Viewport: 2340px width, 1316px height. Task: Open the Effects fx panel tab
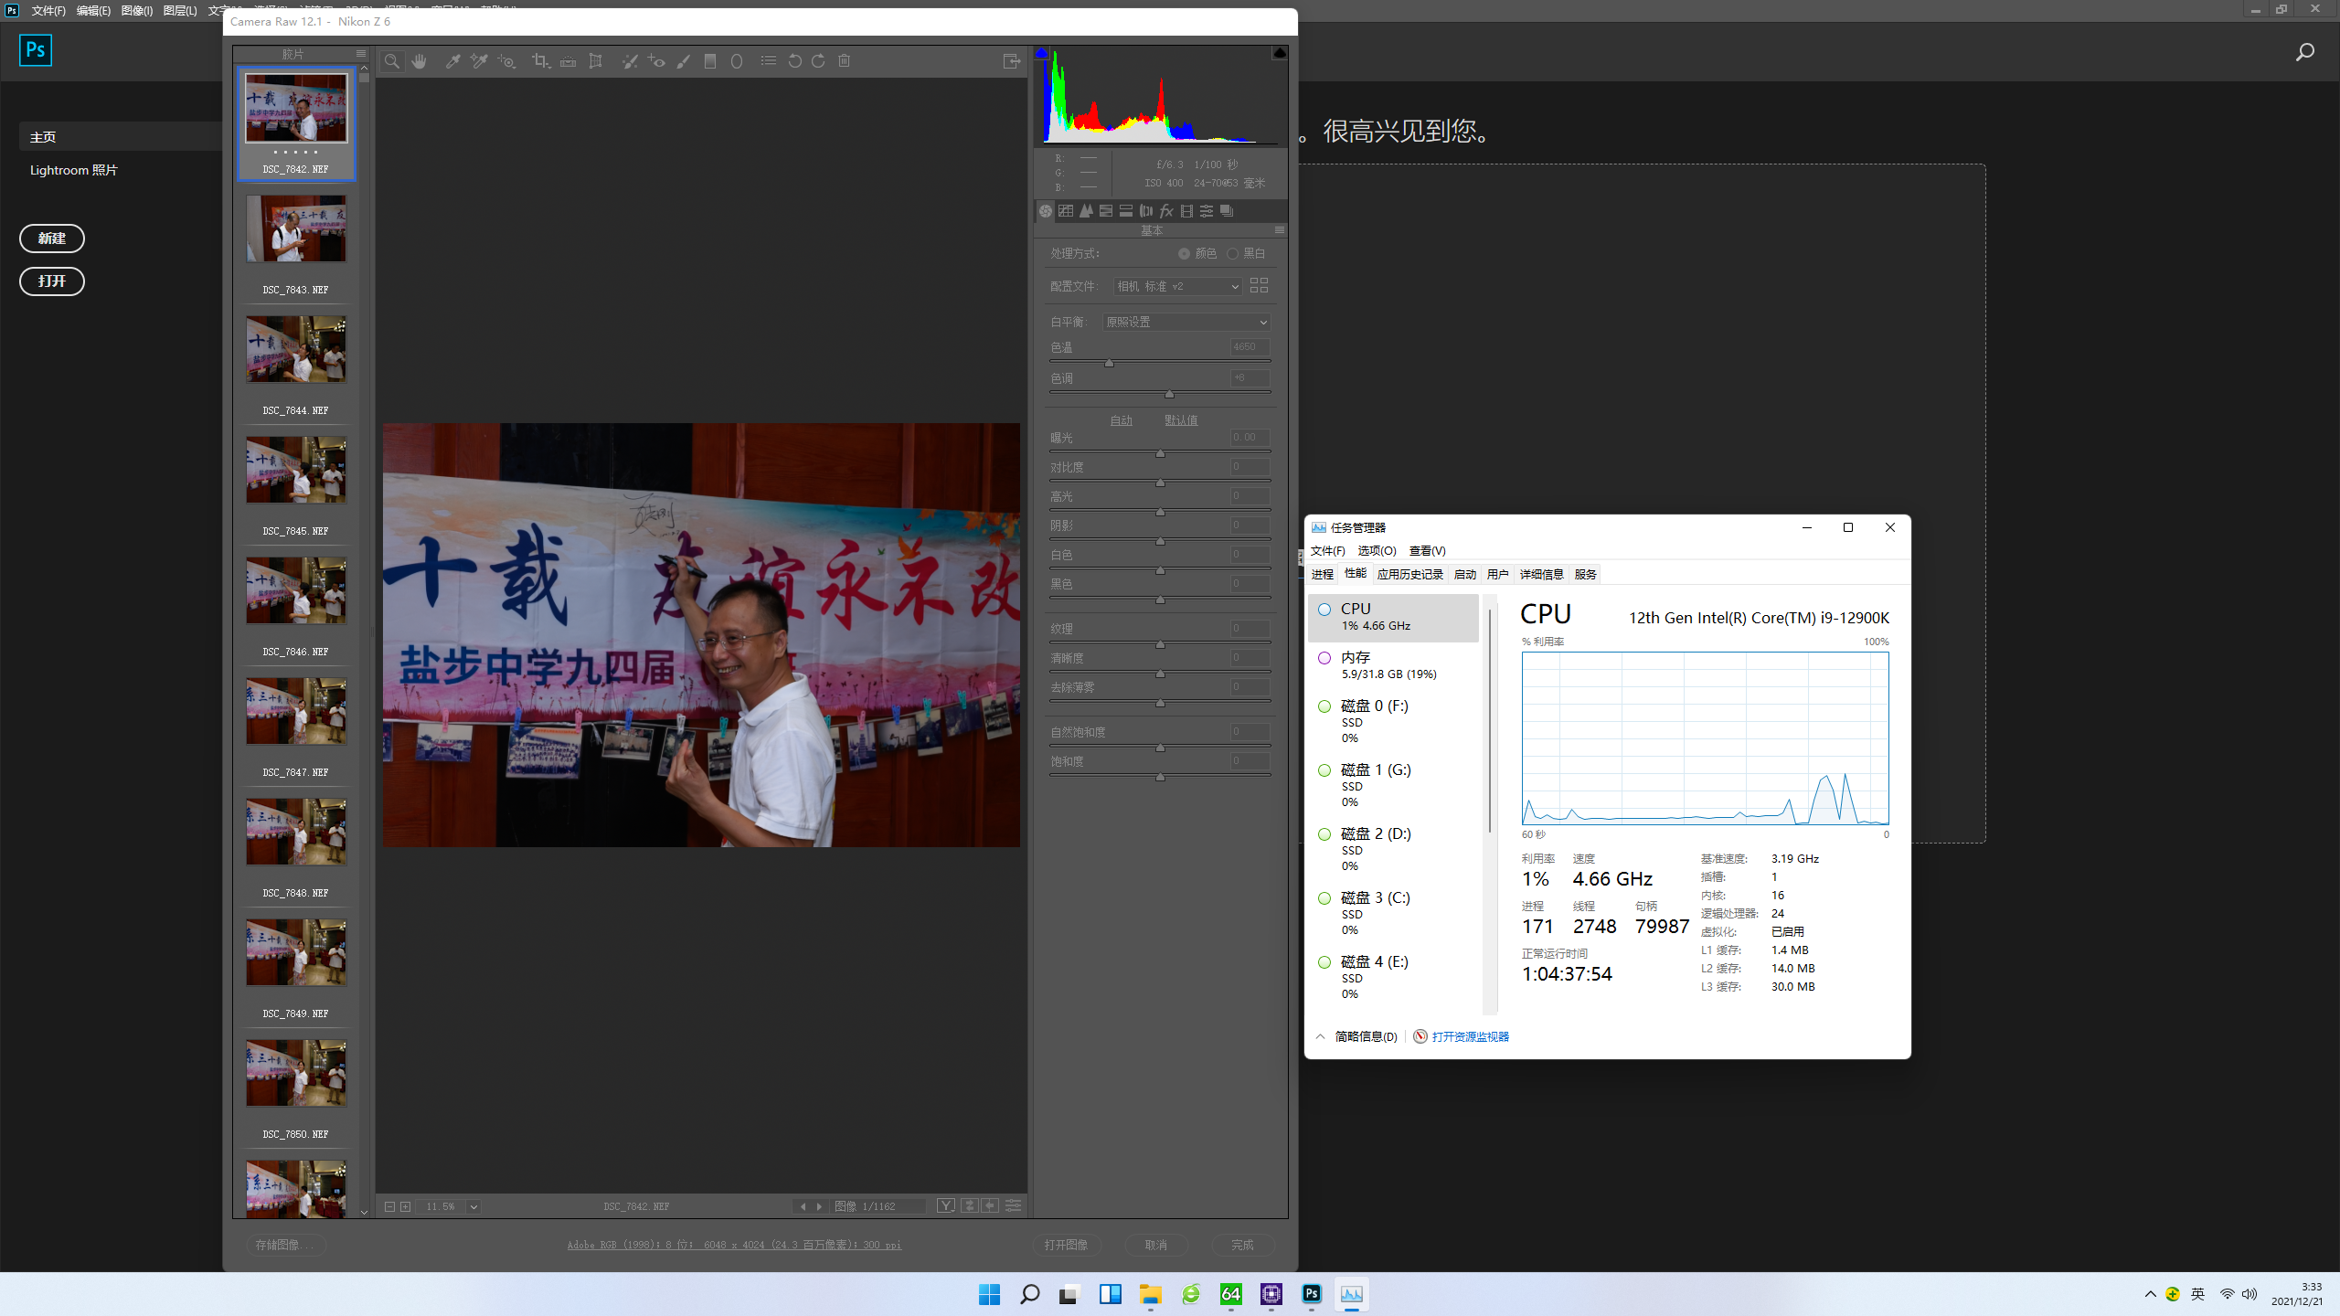(1166, 211)
